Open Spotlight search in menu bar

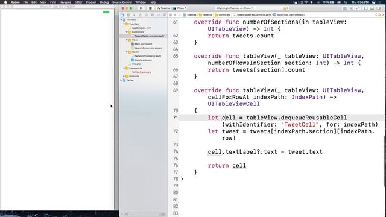pyautogui.click(x=346, y=2)
